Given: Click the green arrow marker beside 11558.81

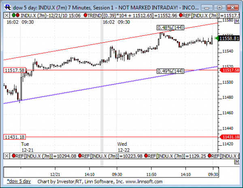Looking at the screenshot, I should 216,38.
